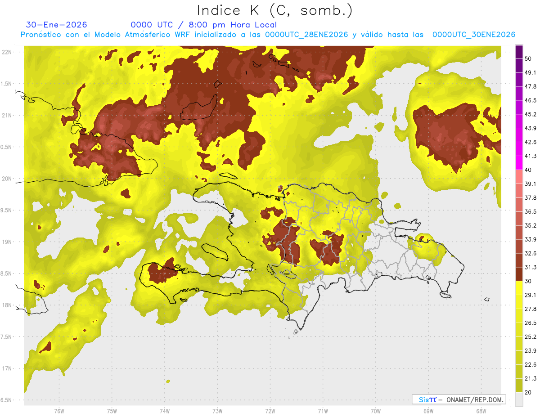Click the colorbar label "22.6"
Viewport: 540px width, 417px height.
click(x=531, y=364)
